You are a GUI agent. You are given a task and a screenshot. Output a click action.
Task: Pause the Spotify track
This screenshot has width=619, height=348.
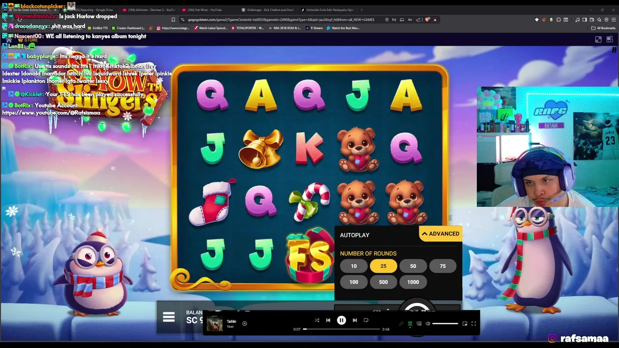pos(341,320)
